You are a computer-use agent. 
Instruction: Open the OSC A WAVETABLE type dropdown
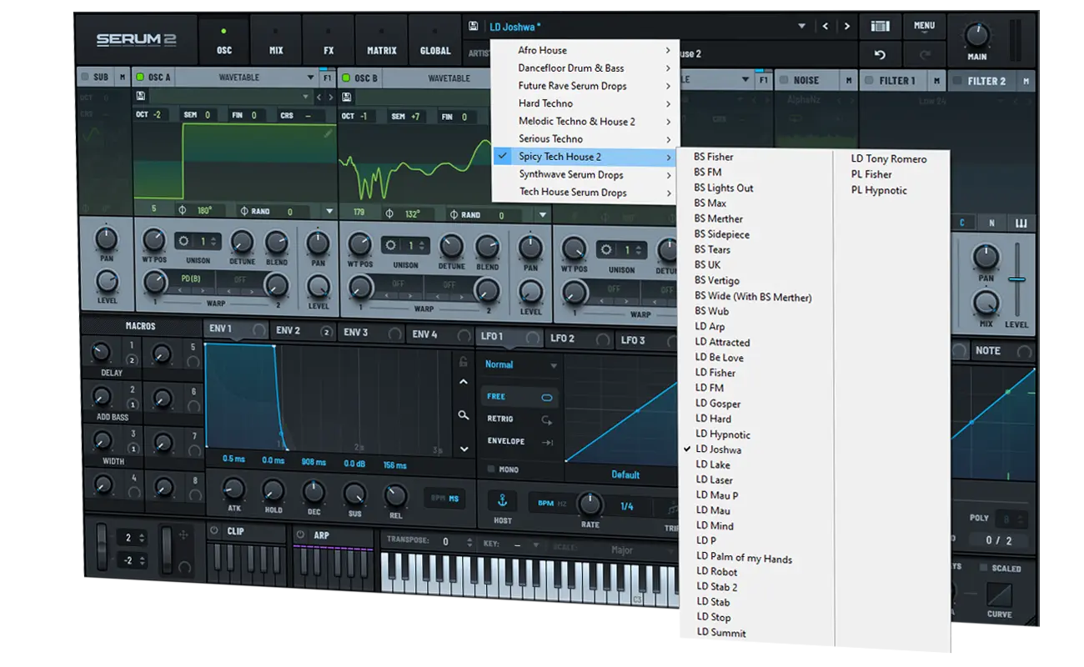coord(246,78)
